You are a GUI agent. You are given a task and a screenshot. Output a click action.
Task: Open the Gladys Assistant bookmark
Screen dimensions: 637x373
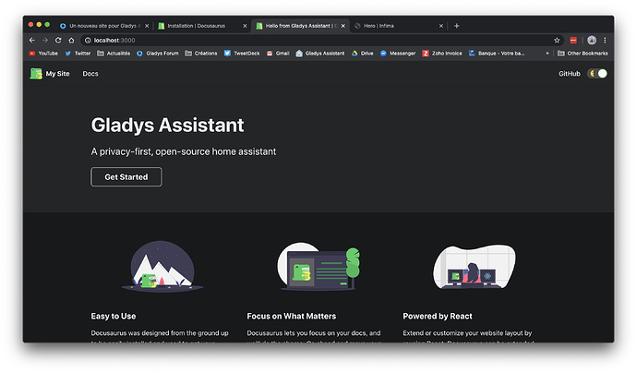[x=320, y=54]
